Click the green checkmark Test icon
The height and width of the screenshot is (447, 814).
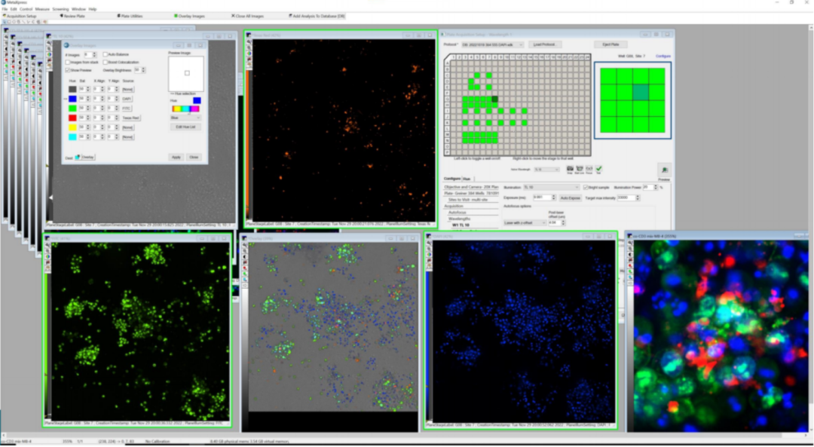click(x=598, y=169)
